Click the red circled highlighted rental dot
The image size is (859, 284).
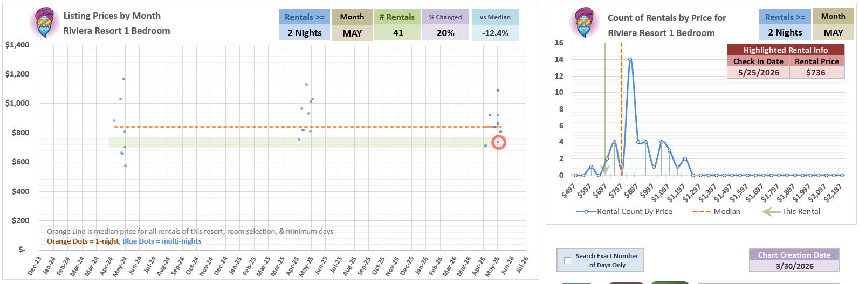coord(499,143)
